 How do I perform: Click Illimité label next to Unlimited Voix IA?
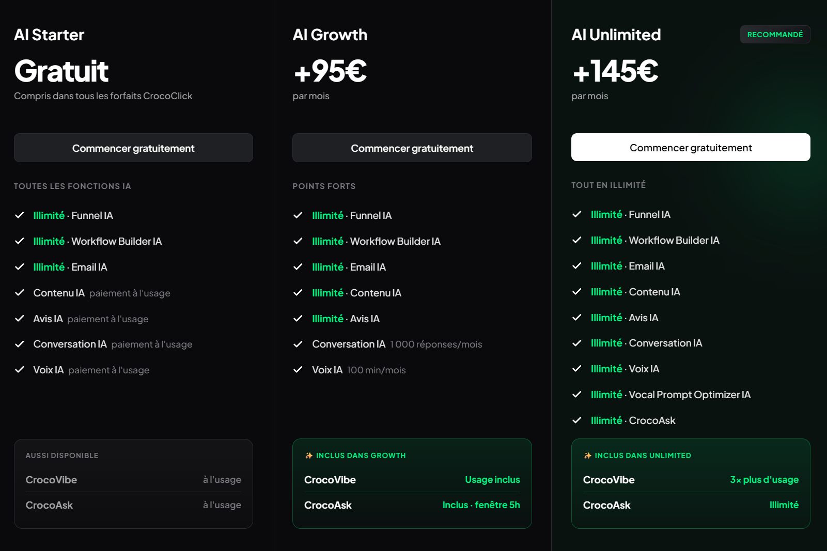click(606, 369)
